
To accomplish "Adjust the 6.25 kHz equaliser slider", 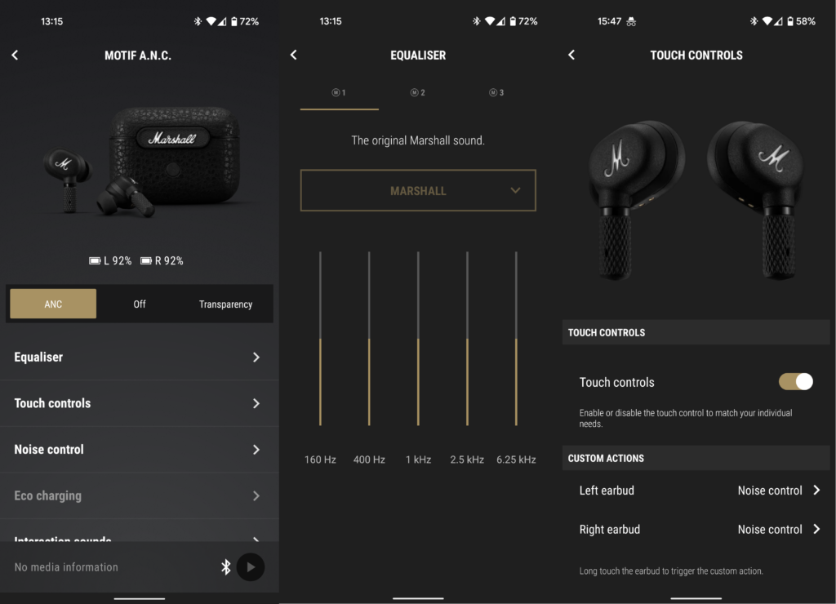I will coord(516,339).
